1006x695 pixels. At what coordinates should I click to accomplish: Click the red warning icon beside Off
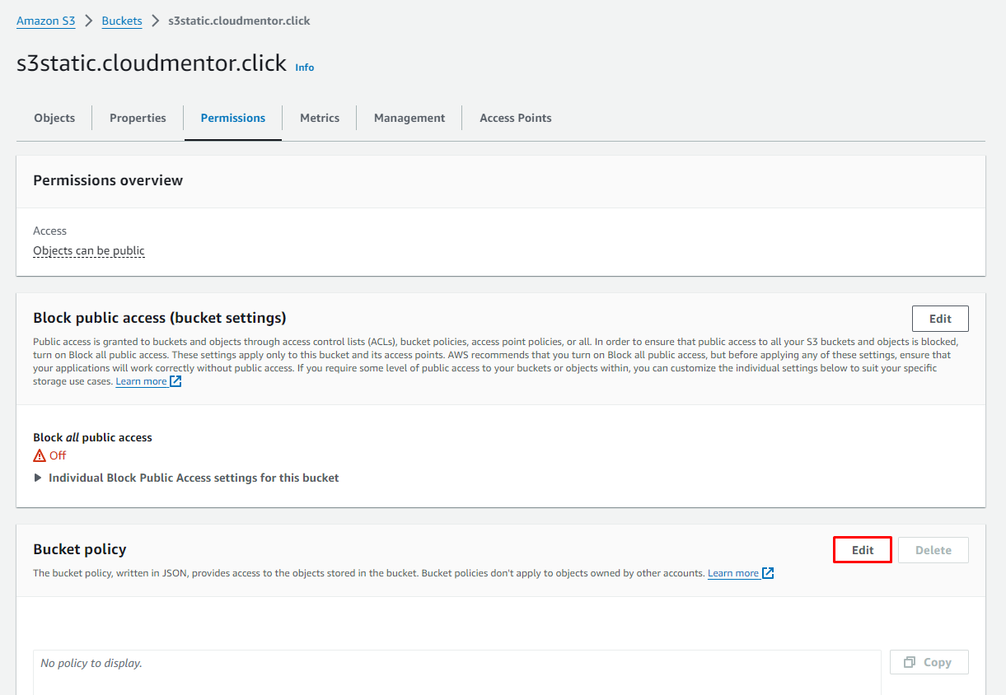pos(40,455)
